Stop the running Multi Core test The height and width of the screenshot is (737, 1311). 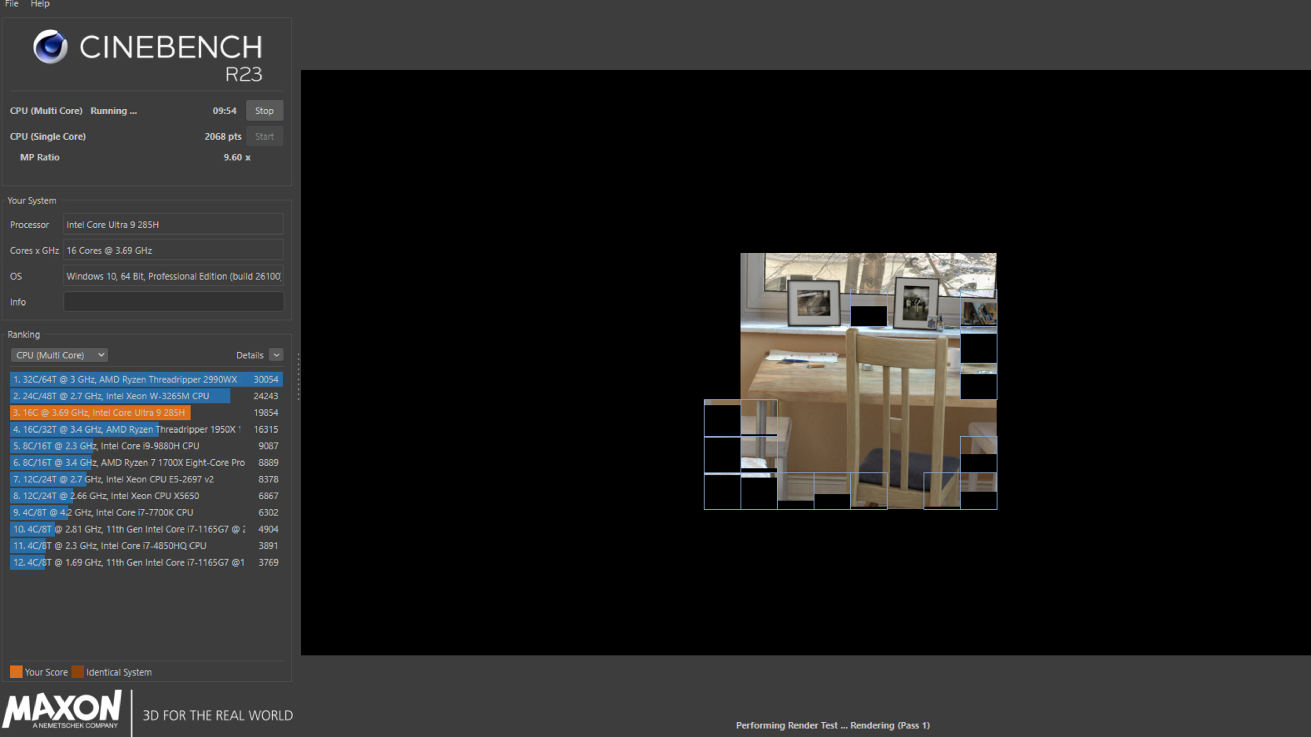pos(265,111)
